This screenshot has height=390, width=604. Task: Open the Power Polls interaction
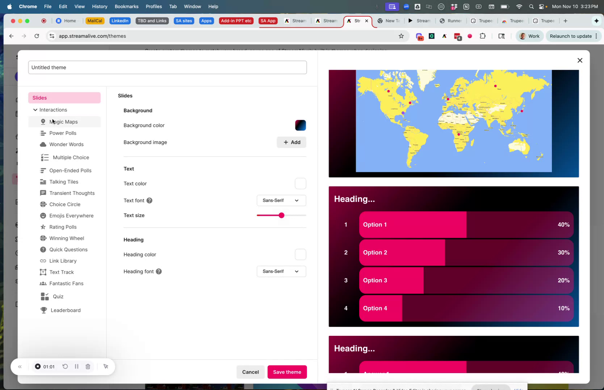click(63, 133)
